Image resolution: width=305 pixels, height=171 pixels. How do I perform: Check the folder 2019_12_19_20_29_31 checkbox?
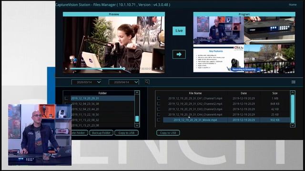[x=67, y=98]
